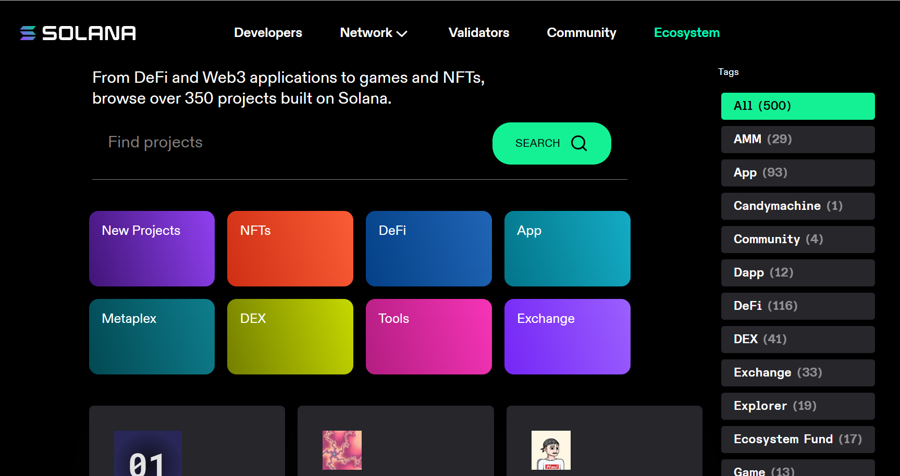
Task: Open the blue DeFi category tile
Action: click(429, 248)
